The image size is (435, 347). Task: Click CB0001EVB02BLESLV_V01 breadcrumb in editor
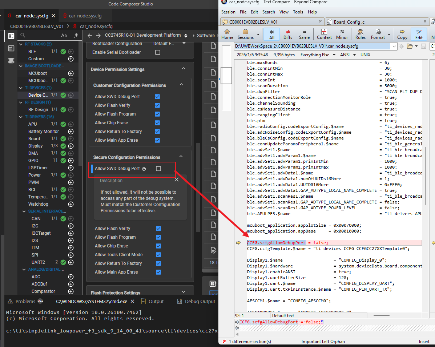(37, 27)
